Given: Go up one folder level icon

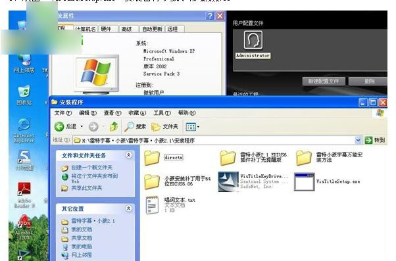Looking at the screenshot, I should tap(114, 126).
